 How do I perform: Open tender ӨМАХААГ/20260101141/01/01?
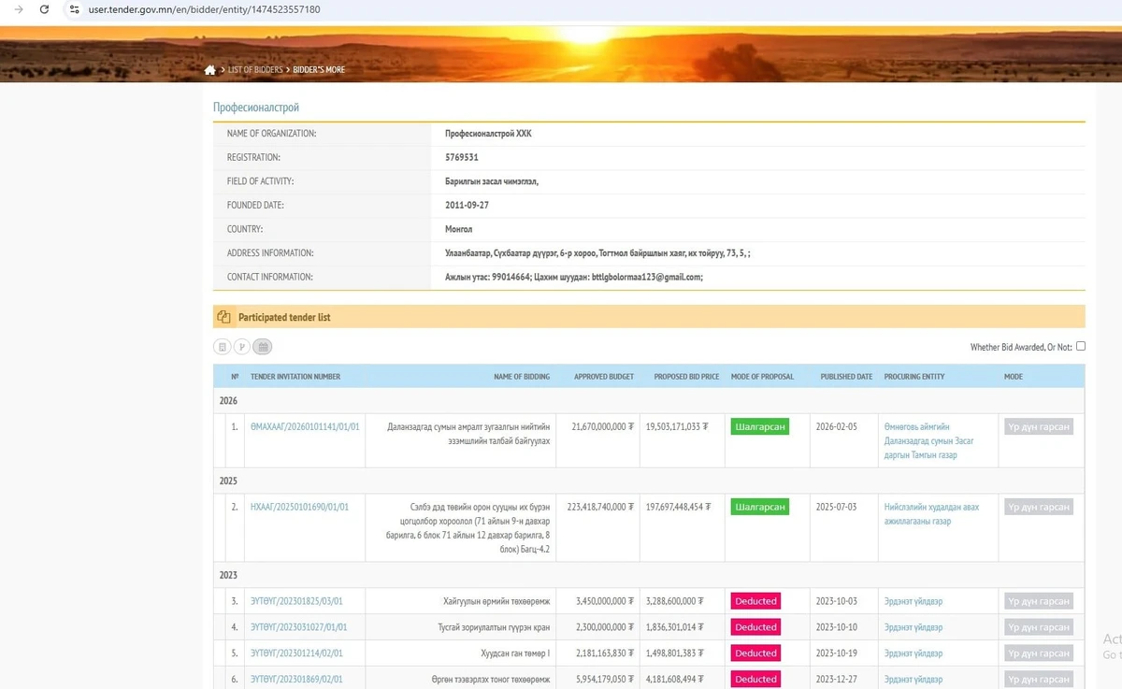pyautogui.click(x=305, y=426)
